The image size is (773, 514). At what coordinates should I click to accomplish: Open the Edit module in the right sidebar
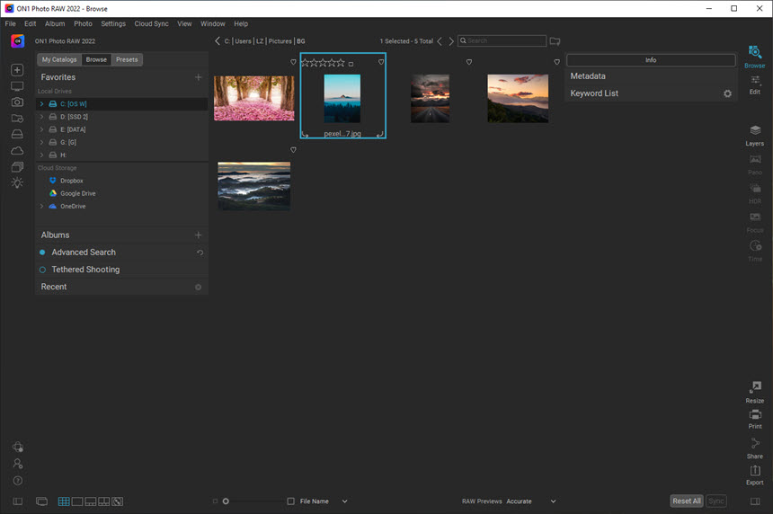tap(755, 84)
